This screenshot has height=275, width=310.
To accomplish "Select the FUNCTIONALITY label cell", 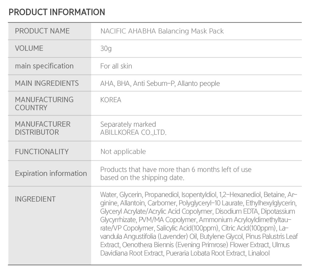I will (42, 151).
